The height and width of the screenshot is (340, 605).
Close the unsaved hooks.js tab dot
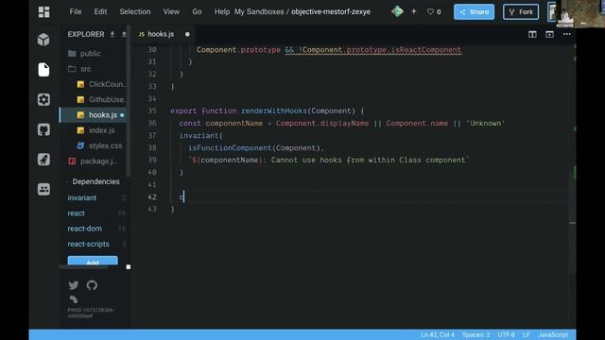click(x=187, y=34)
